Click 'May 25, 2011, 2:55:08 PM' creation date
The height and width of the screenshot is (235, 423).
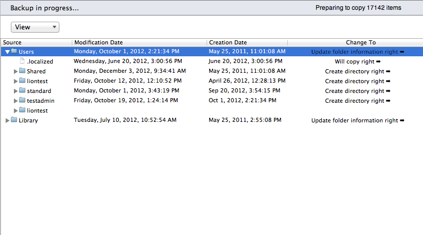click(245, 120)
